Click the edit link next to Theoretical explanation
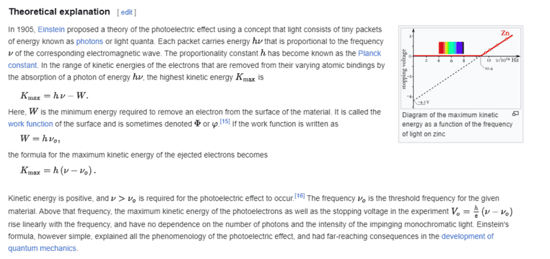 coord(126,12)
